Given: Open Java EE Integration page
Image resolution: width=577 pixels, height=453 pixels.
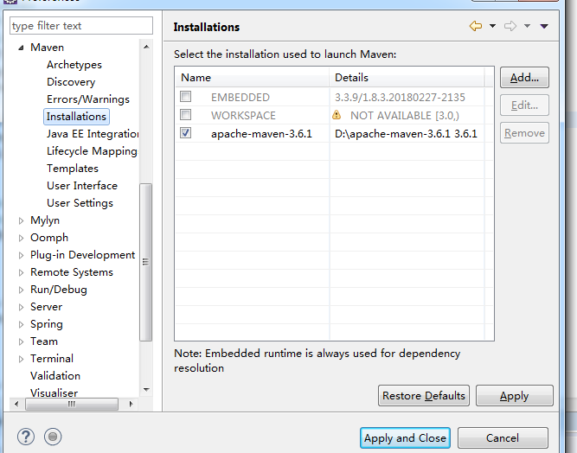Looking at the screenshot, I should 93,134.
